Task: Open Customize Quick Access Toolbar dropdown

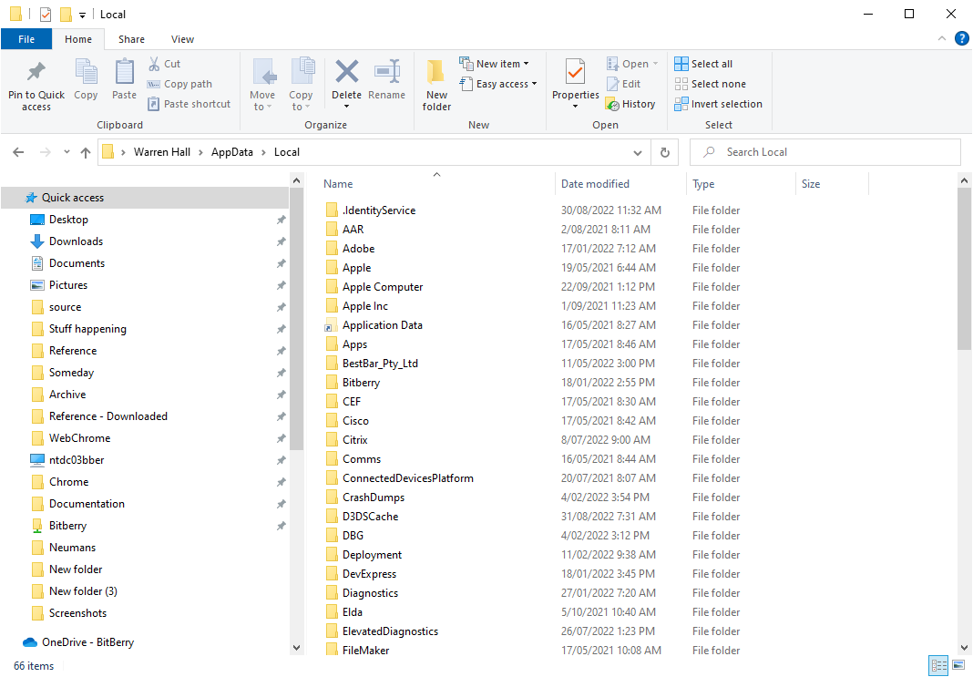Action: (82, 15)
